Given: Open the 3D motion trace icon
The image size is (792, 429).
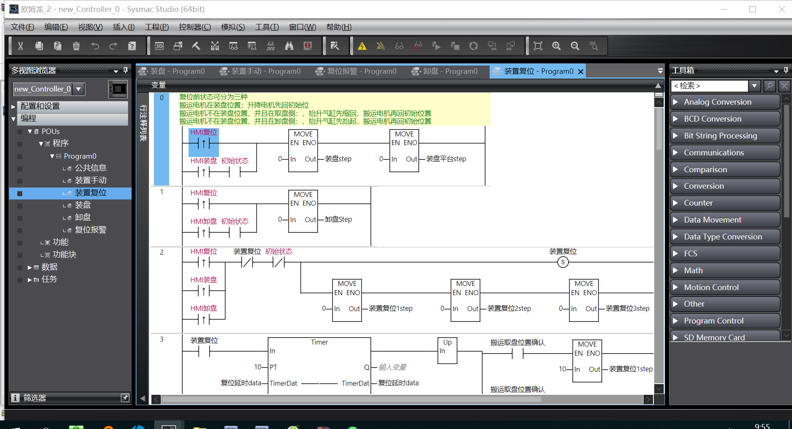Looking at the screenshot, I should tap(159, 46).
